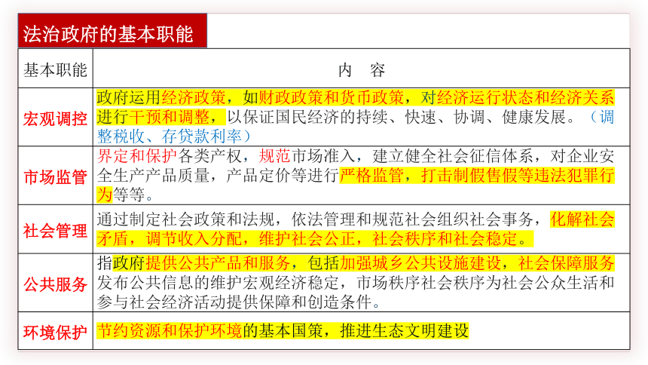Viewport: 648px width, 365px height.
Task: Click the blue text 整税收、存贷款利率
Action: (170, 136)
